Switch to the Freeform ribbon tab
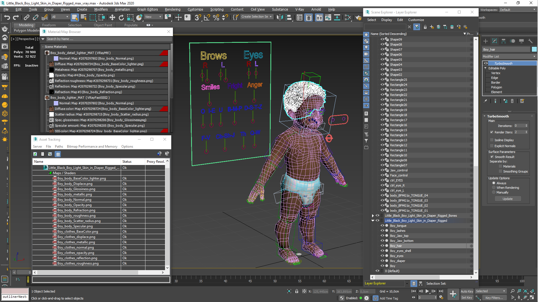This screenshot has height=302, width=538. (49, 25)
